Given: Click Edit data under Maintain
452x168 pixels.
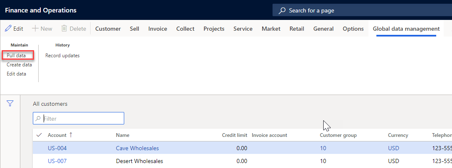Looking at the screenshot, I should coord(17,74).
